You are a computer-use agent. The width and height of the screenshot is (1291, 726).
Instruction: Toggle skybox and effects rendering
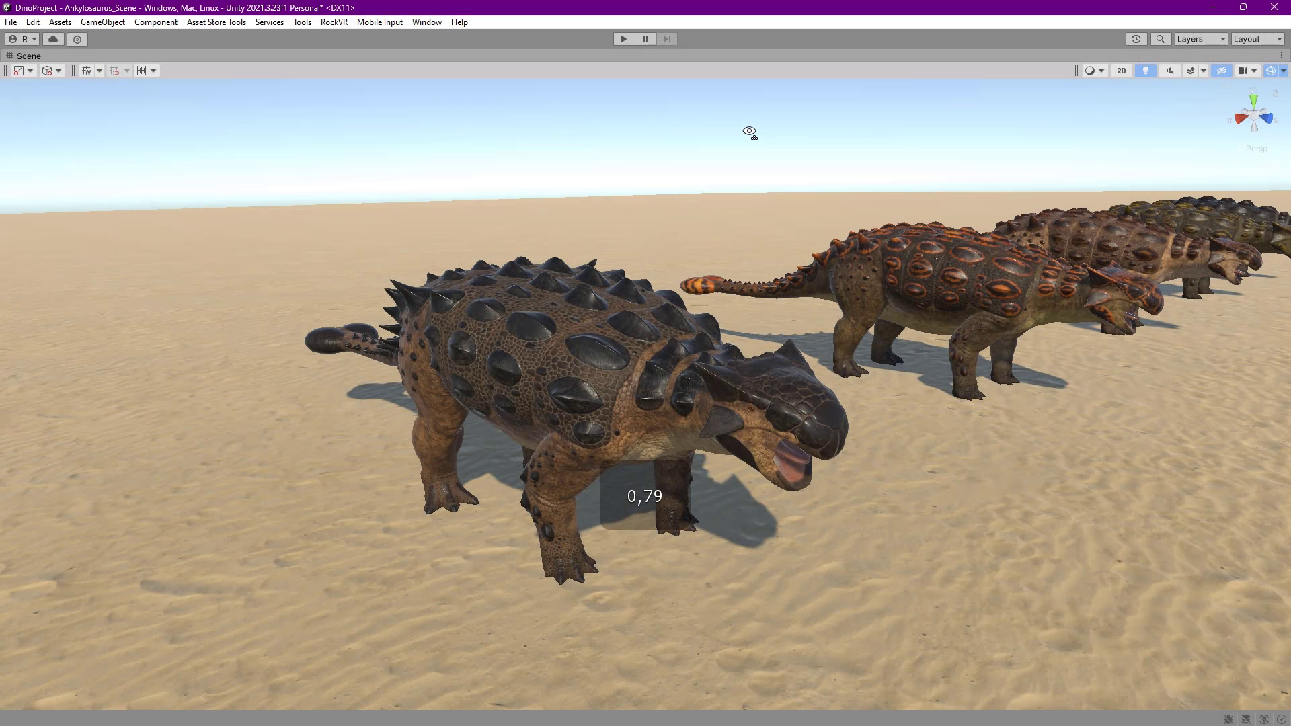[1191, 71]
